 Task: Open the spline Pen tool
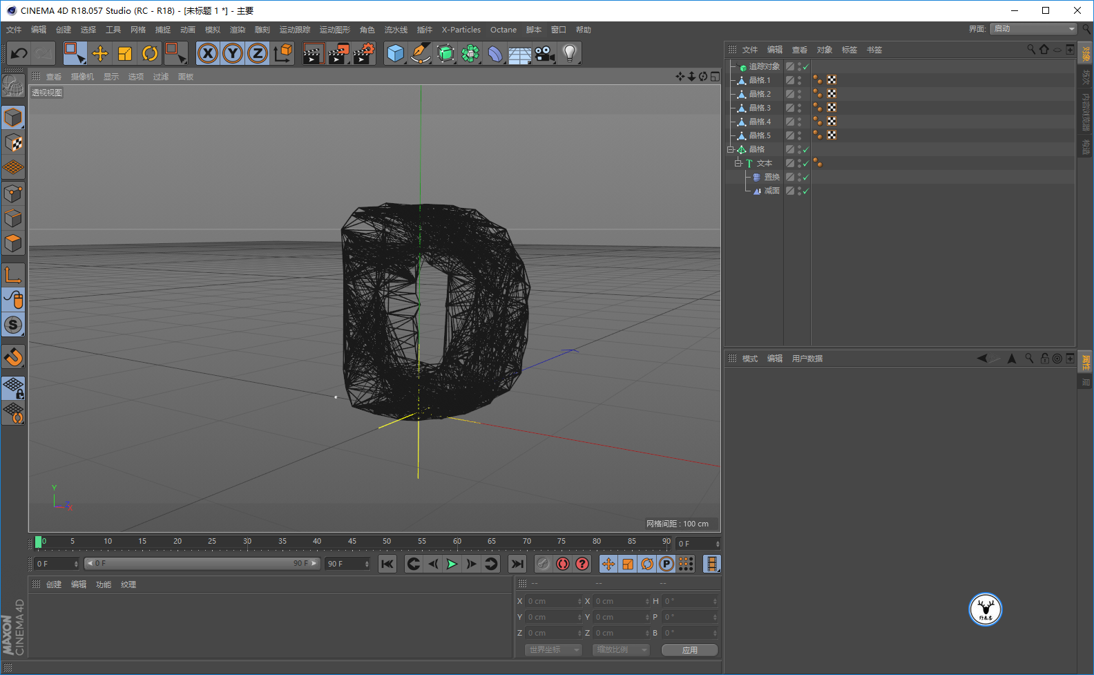pyautogui.click(x=420, y=53)
